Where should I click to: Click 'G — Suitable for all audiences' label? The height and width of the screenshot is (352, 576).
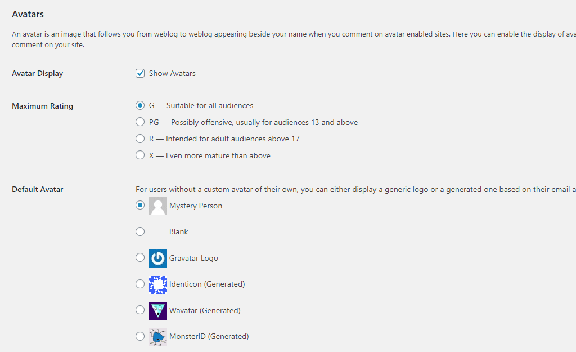click(x=201, y=105)
